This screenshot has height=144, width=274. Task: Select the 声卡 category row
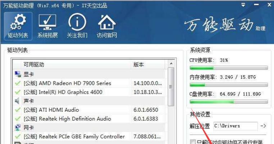[x=89, y=101]
